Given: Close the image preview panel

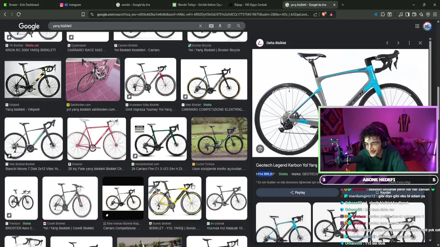Looking at the screenshot, I should [420, 43].
